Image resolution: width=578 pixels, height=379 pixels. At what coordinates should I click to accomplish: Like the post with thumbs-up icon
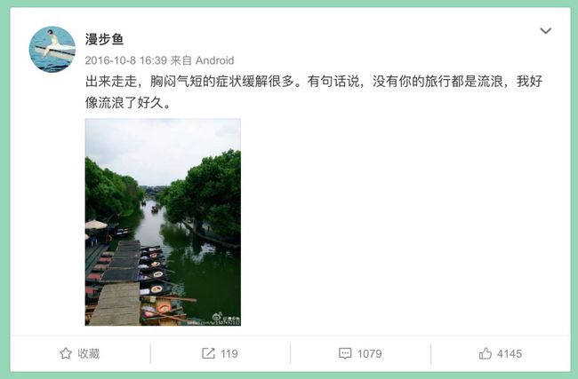click(486, 353)
